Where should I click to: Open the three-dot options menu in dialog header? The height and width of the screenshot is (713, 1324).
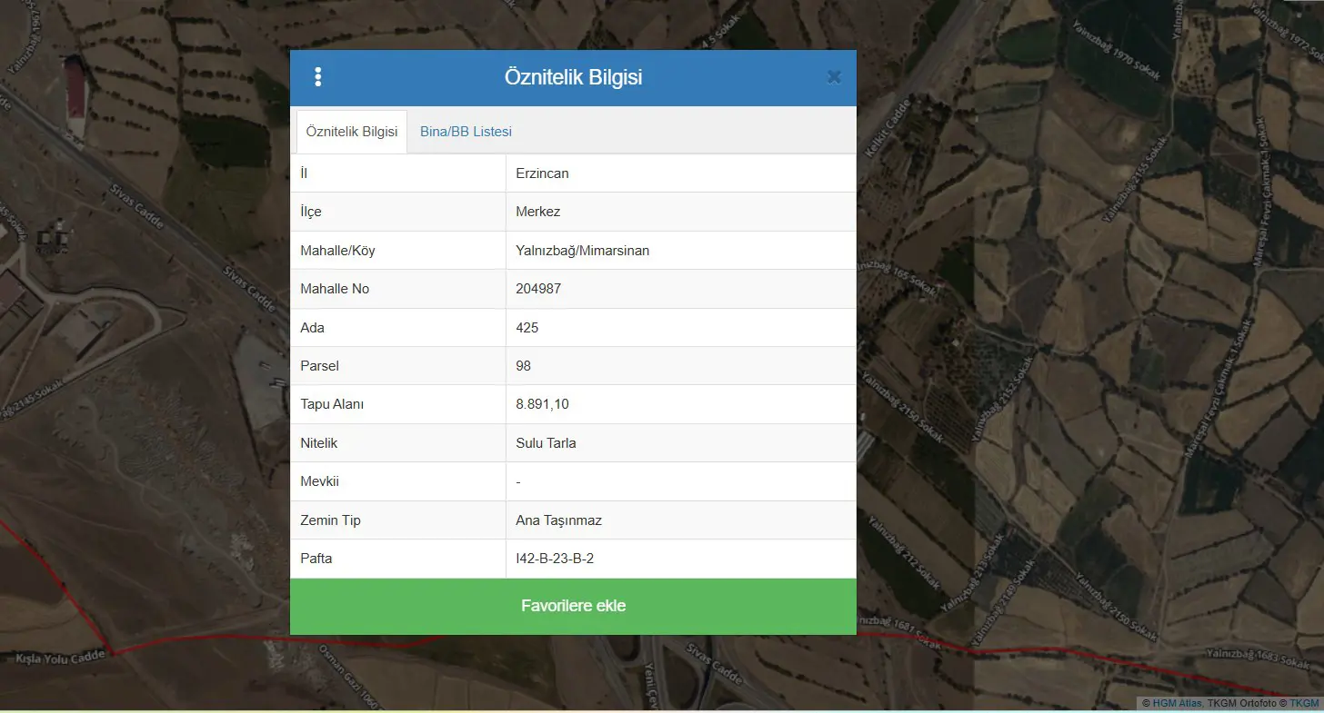tap(317, 77)
